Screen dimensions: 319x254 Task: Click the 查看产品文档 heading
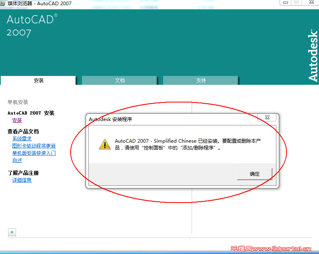[23, 131]
